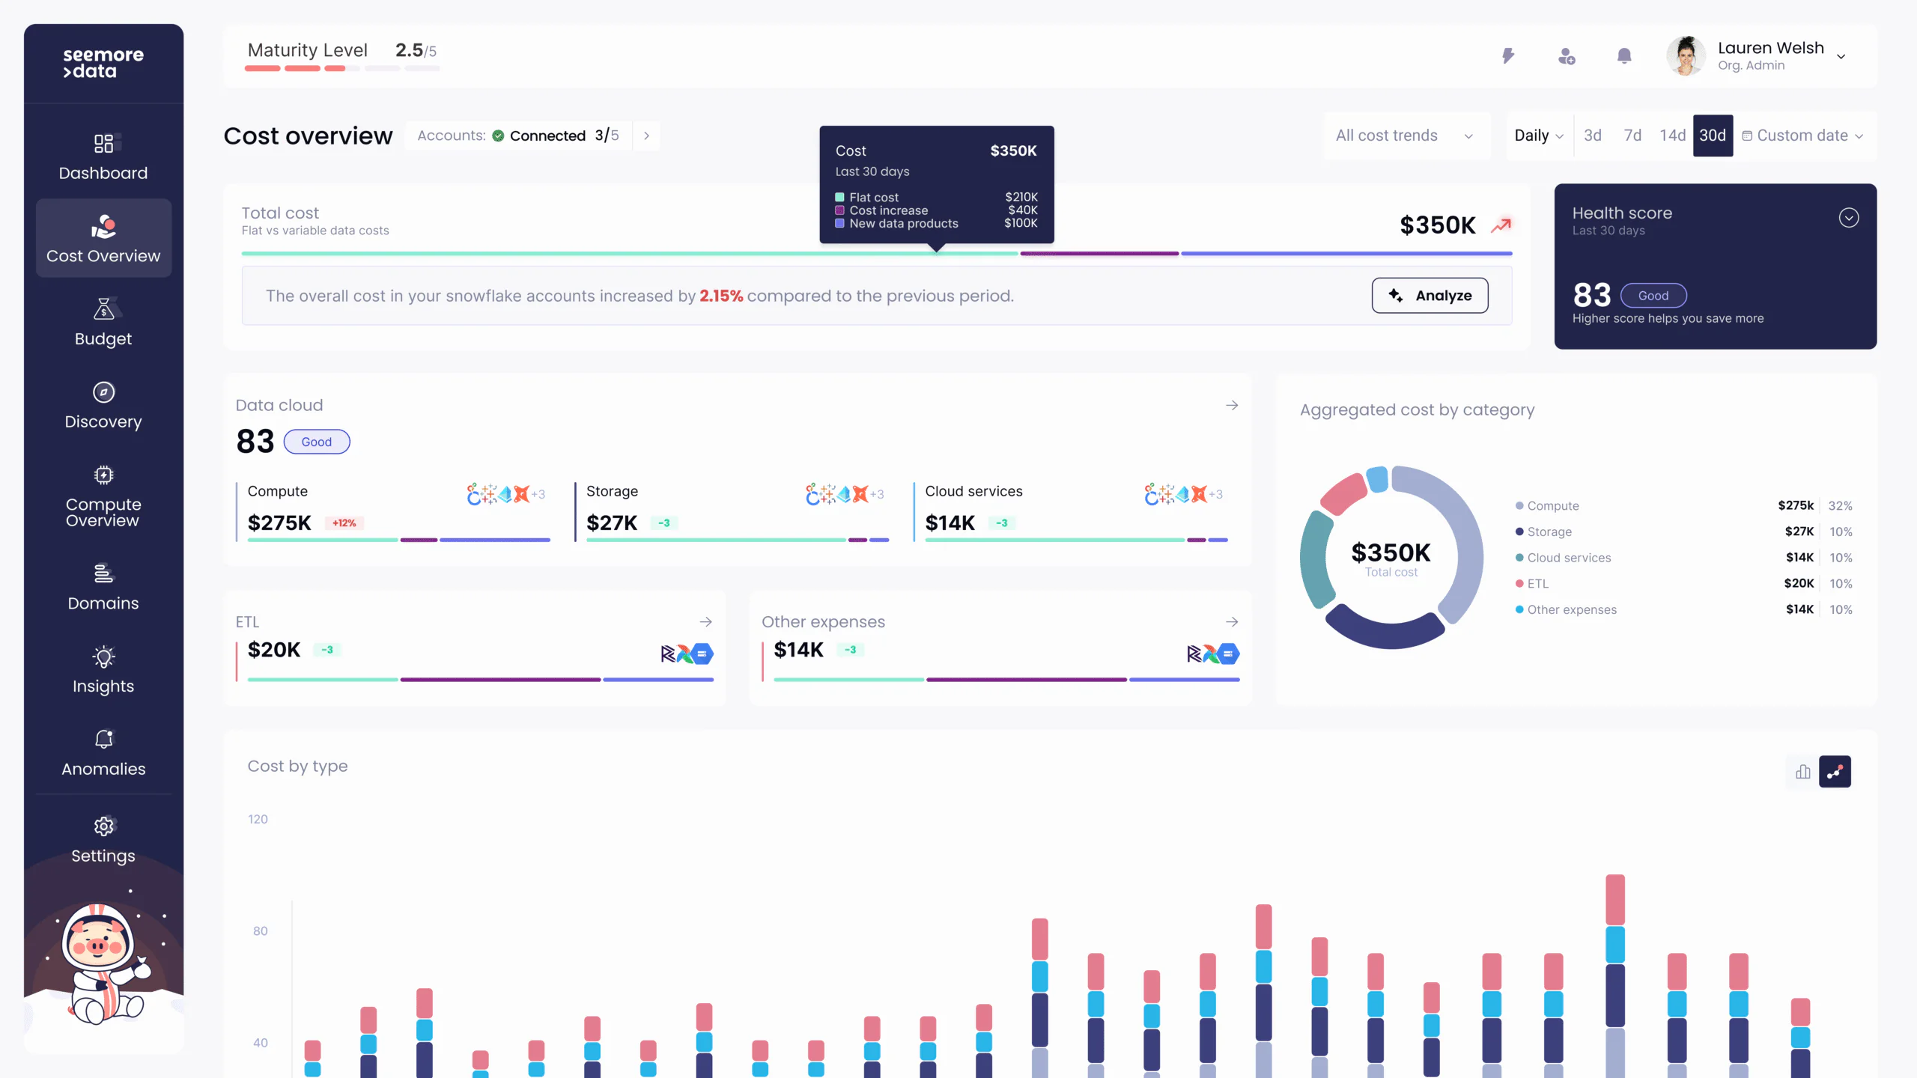The height and width of the screenshot is (1078, 1917).
Task: Click the $350K donut chart center
Action: [x=1391, y=558]
